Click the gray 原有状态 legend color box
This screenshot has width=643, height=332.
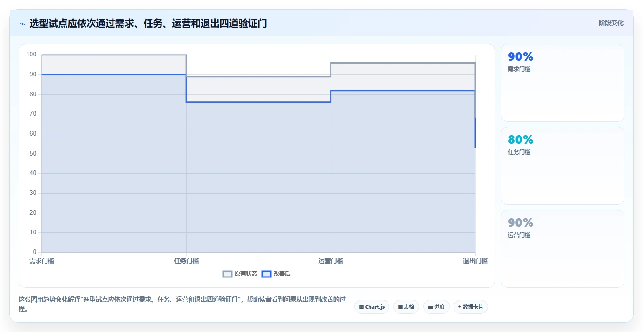227,274
